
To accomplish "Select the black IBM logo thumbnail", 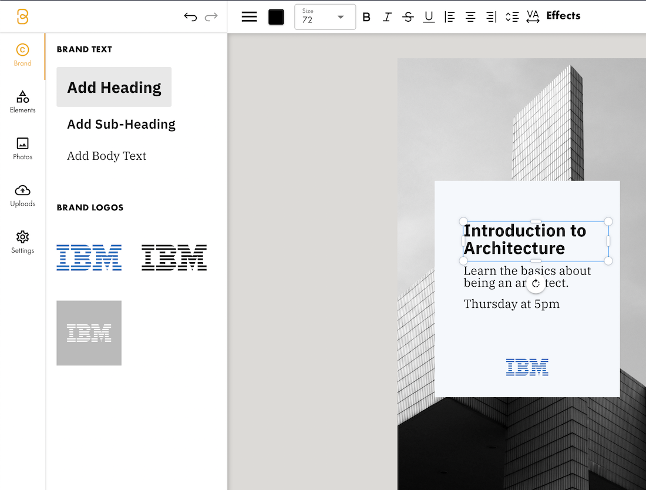I will (174, 258).
